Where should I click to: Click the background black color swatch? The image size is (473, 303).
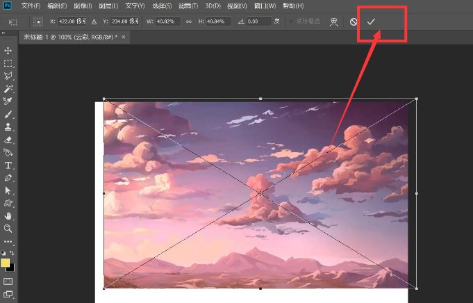click(x=11, y=268)
